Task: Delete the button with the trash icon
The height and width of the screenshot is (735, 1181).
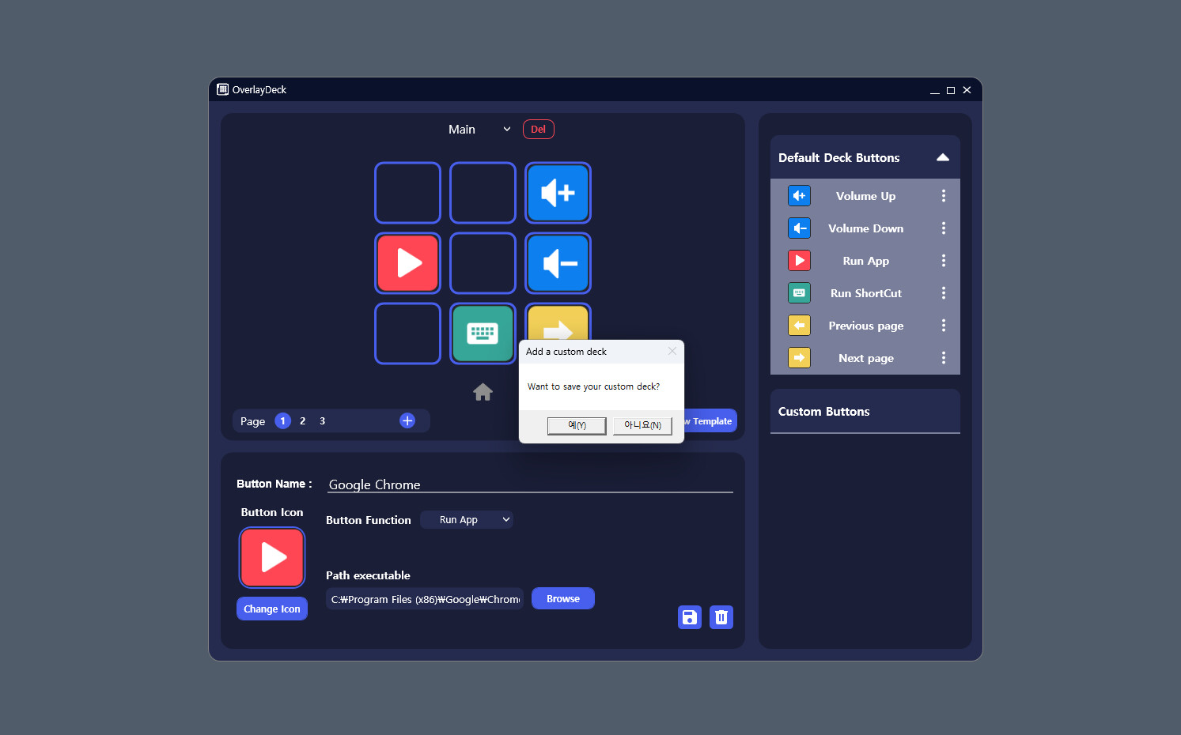Action: pos(721,617)
